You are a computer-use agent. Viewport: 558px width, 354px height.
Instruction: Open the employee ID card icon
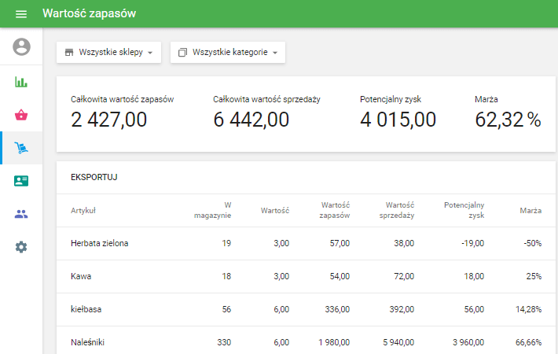pyautogui.click(x=21, y=181)
